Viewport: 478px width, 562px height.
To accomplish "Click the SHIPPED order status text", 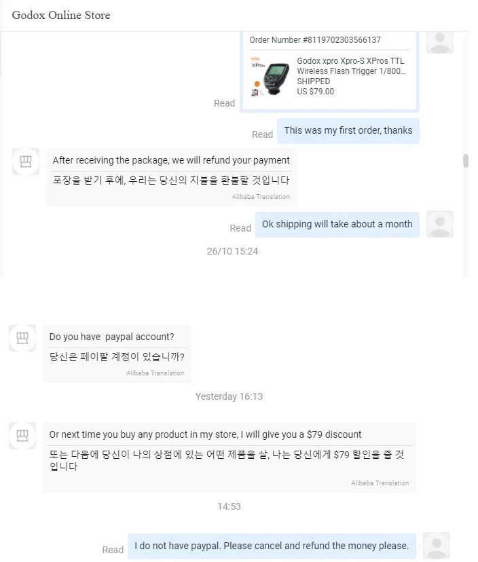I will tap(314, 81).
